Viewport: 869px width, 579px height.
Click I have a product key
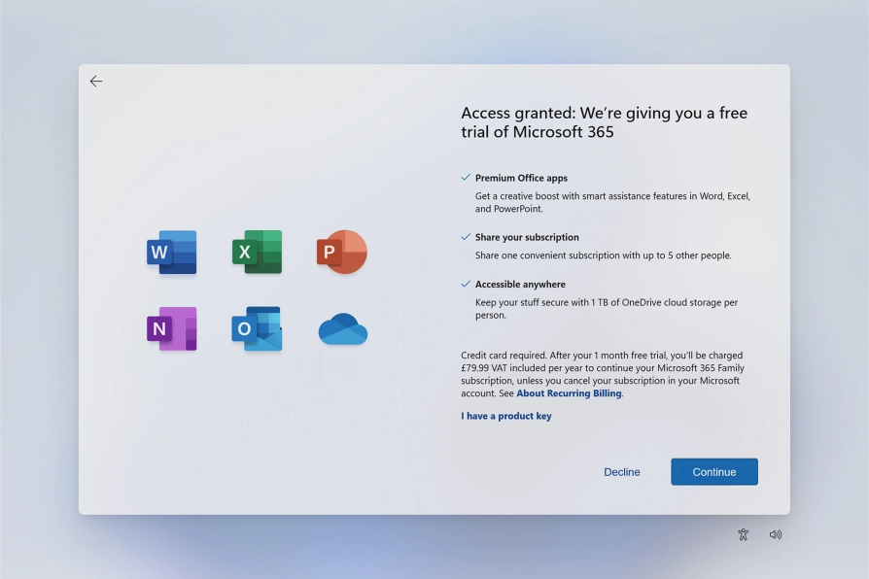(505, 416)
